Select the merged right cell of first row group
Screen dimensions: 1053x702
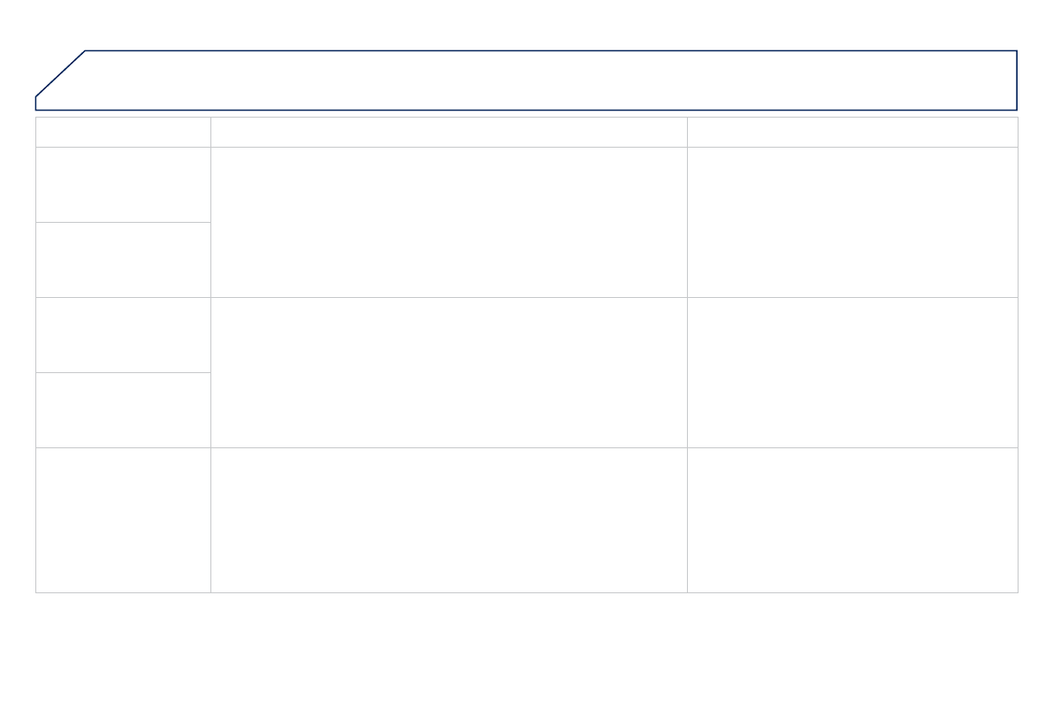tap(852, 222)
